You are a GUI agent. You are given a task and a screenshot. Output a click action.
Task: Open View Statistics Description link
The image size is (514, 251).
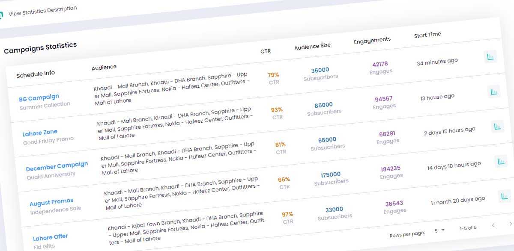pos(43,11)
